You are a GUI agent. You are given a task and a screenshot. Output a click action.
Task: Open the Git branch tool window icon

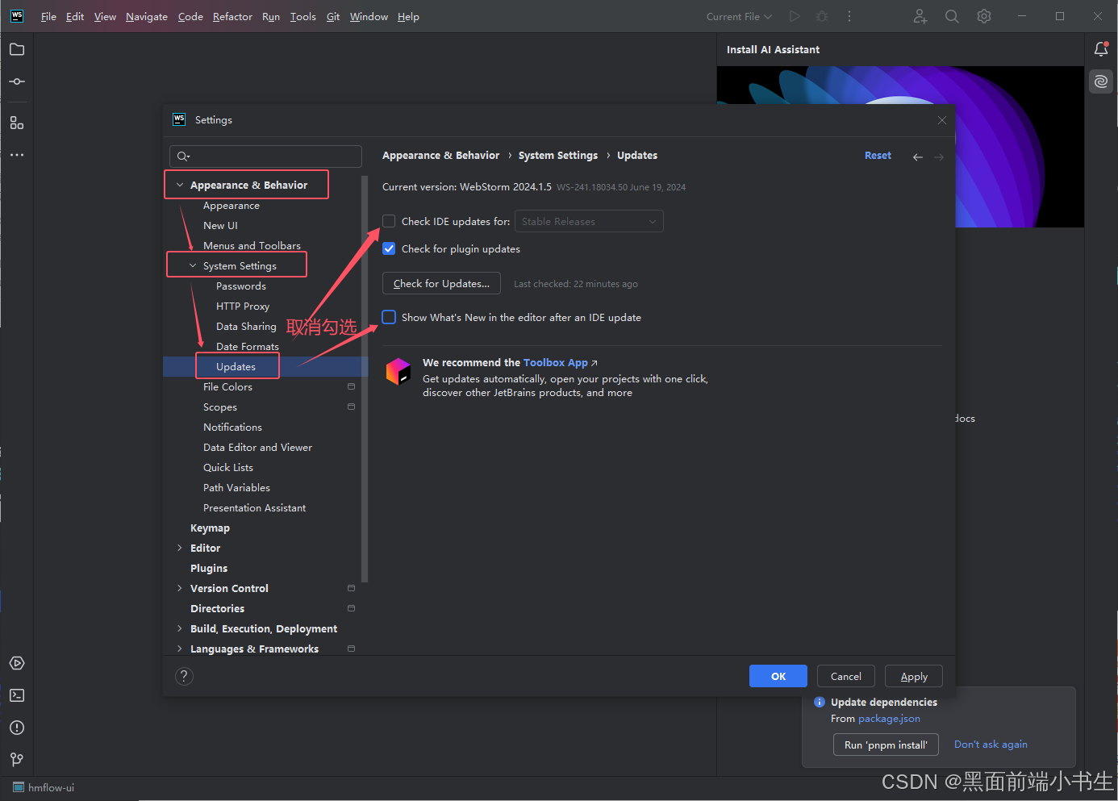tap(17, 760)
